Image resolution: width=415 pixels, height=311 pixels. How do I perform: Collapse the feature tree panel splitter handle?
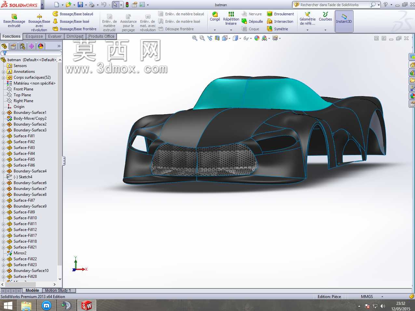pyautogui.click(x=64, y=161)
